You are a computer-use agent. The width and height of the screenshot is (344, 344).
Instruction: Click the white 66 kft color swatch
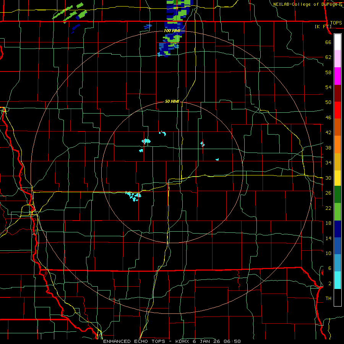pyautogui.click(x=338, y=42)
